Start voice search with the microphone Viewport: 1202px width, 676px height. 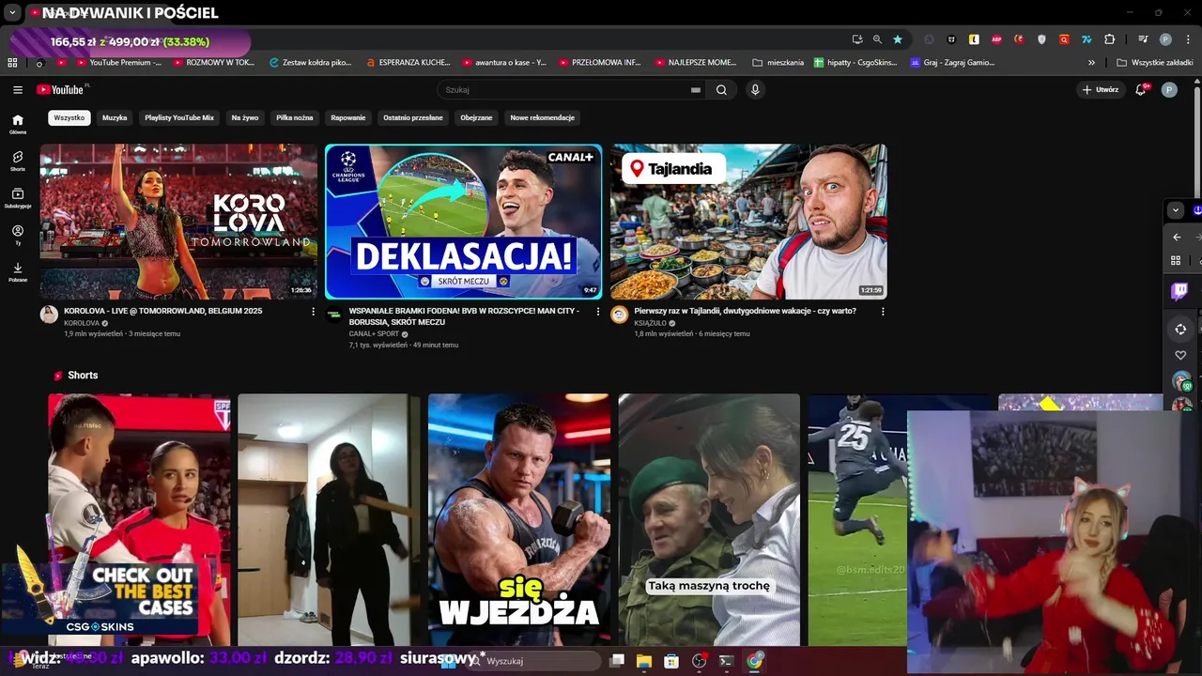point(755,90)
